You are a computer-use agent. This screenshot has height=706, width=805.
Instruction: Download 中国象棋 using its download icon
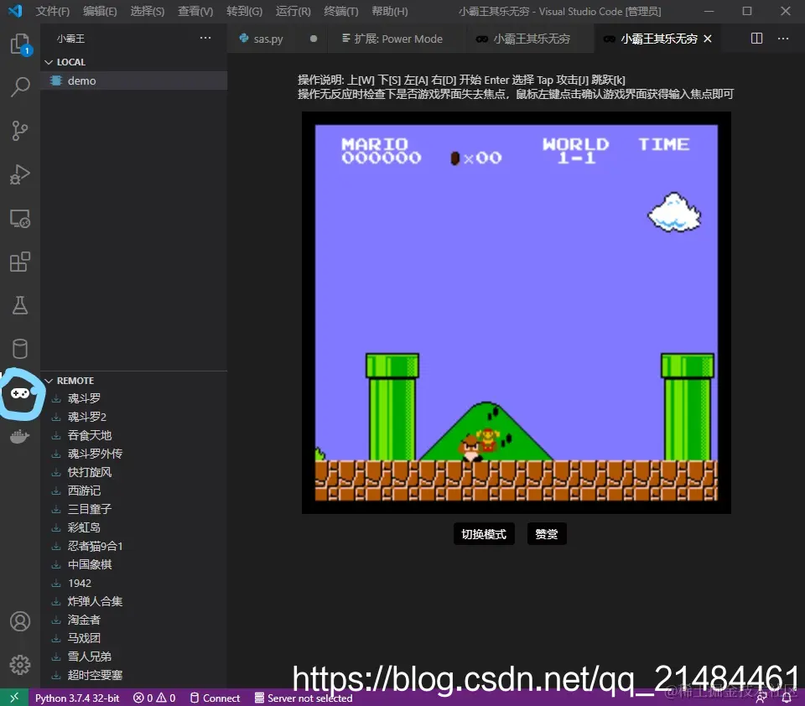(56, 565)
